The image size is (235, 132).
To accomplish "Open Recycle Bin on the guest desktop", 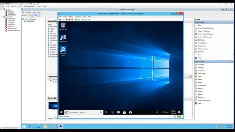I will [x=63, y=26].
